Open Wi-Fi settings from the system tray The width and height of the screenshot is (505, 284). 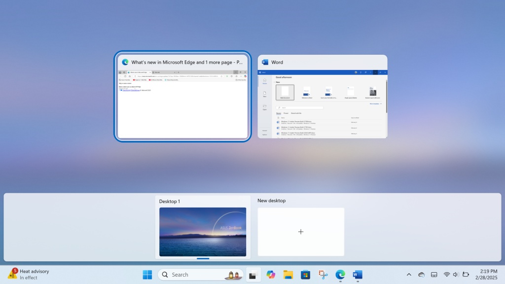(x=447, y=275)
